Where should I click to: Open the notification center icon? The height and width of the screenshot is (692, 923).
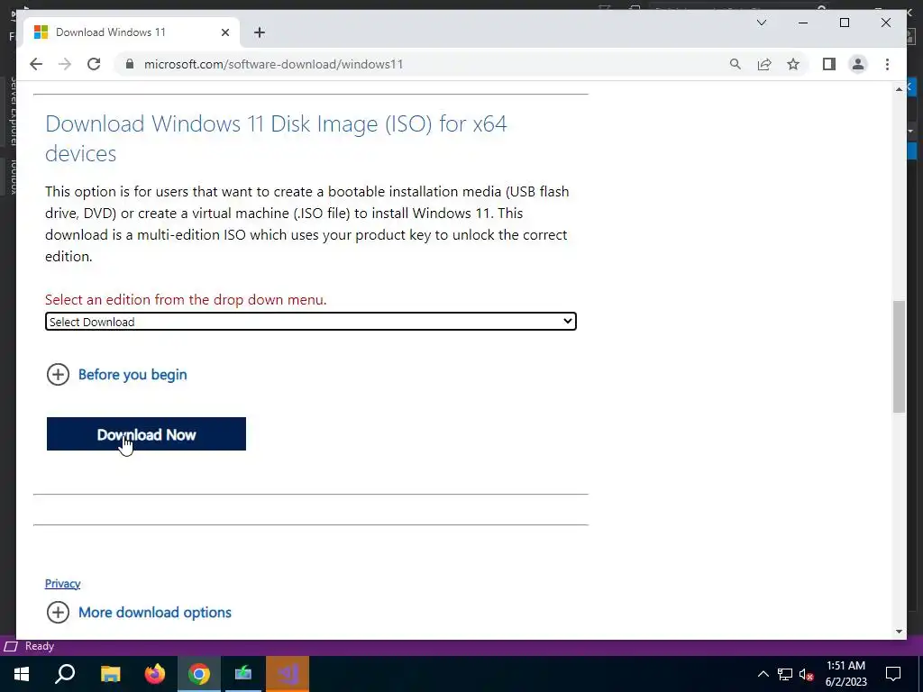pos(893,674)
